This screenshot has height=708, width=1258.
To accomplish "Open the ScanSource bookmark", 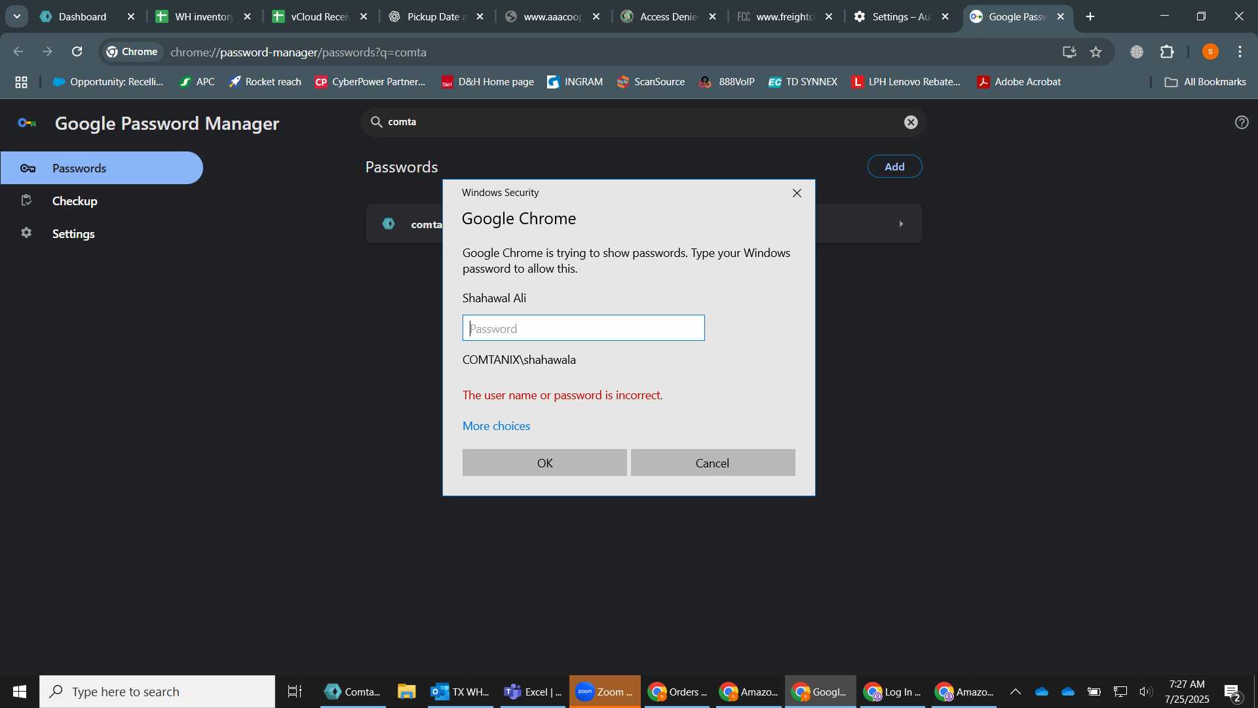I will (x=651, y=82).
